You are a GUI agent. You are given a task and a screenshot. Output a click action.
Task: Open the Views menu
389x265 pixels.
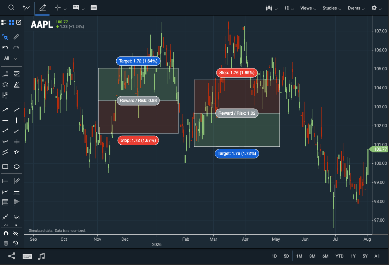coord(308,8)
